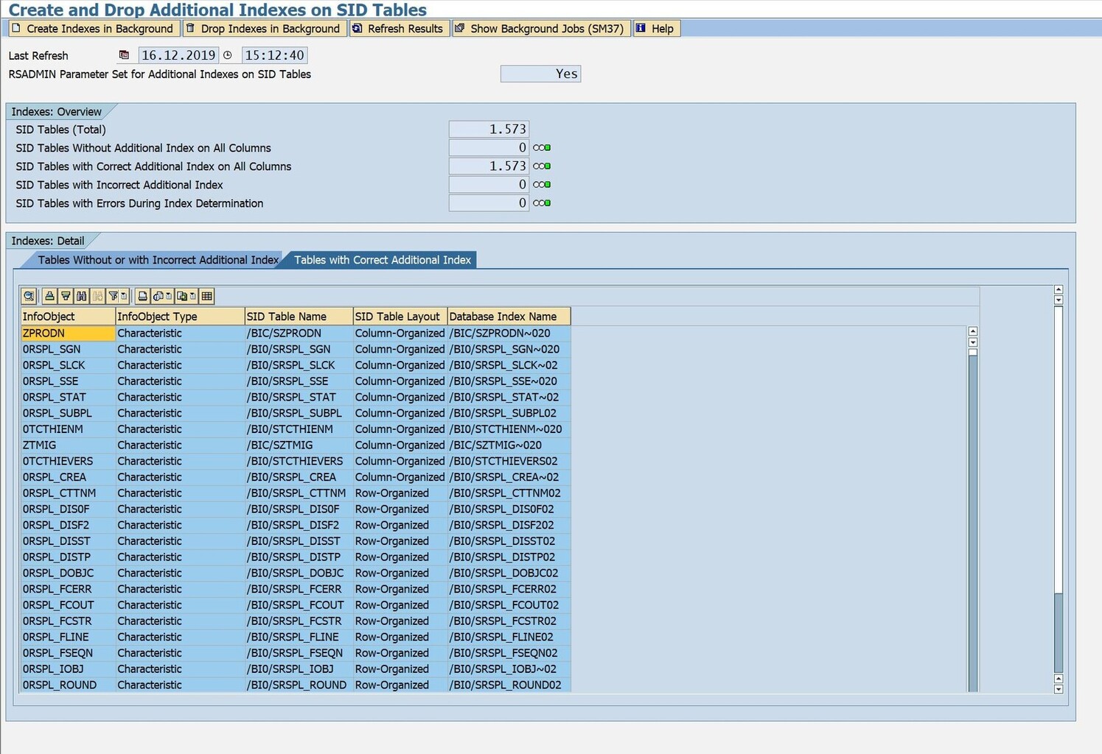The height and width of the screenshot is (754, 1102).
Task: Click the detail panel scroll-down arrow at bottom
Action: pos(1059,689)
